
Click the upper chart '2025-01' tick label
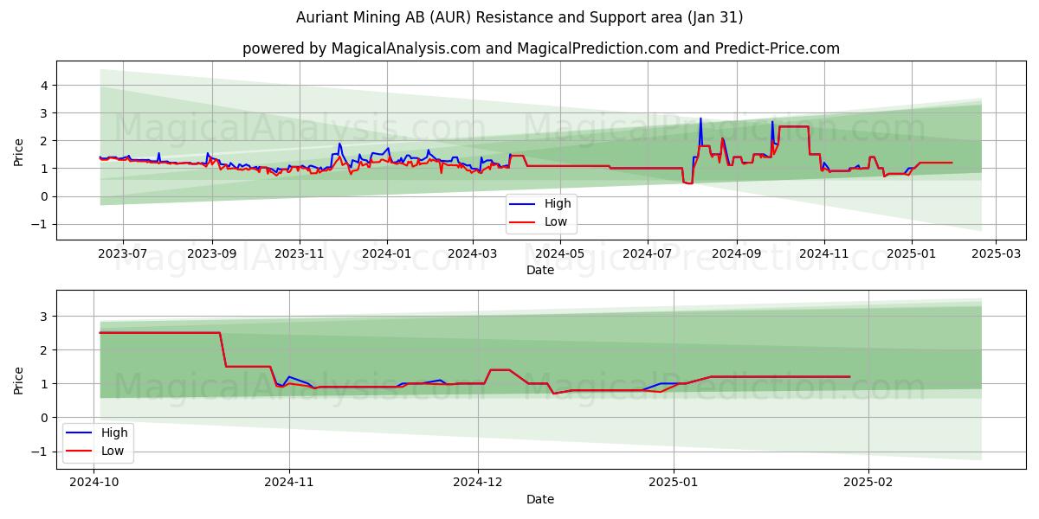[x=911, y=253]
